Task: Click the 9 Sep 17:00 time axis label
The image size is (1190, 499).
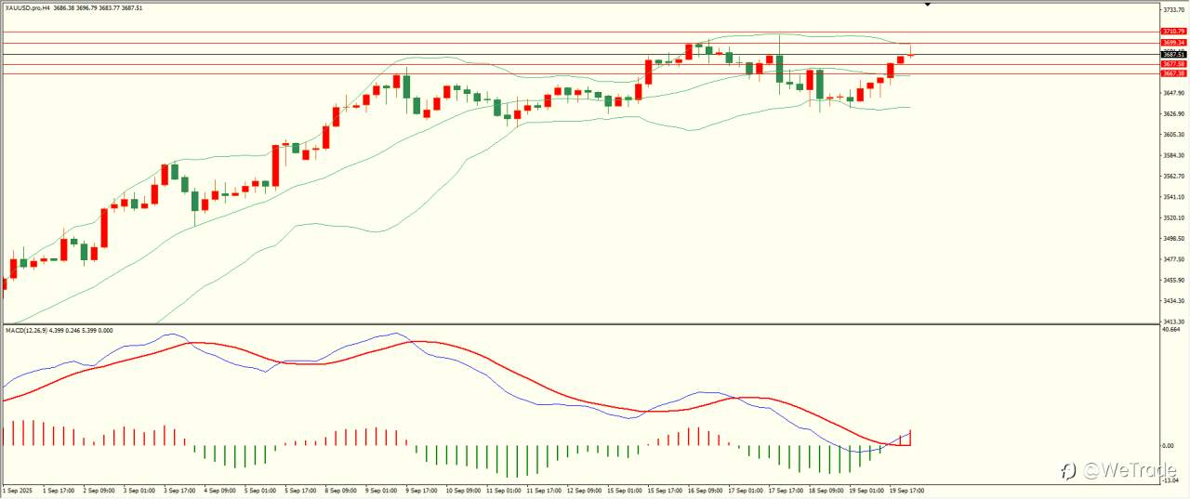Action: 422,489
